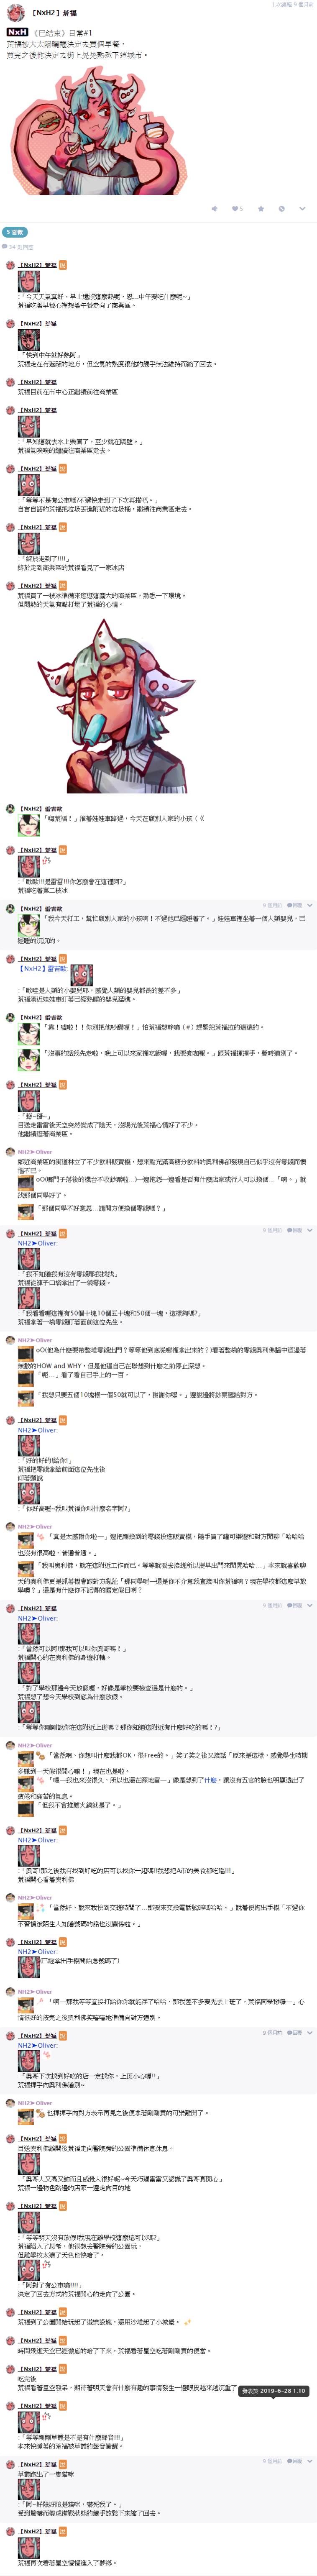This screenshot has height=2576, width=317.
Task: Expand the response options chevron on 雷吉歐's response
Action: [310, 905]
